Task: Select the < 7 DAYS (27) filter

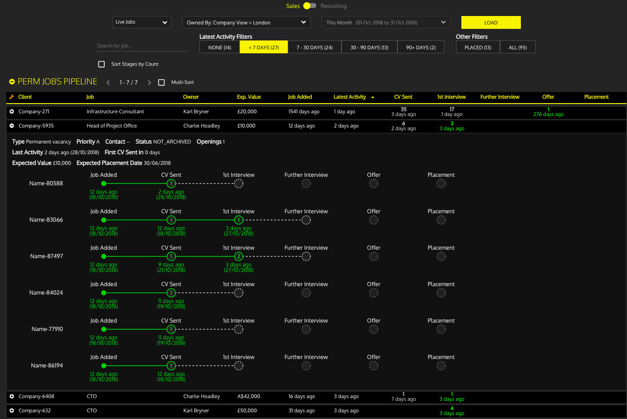Action: [x=264, y=47]
